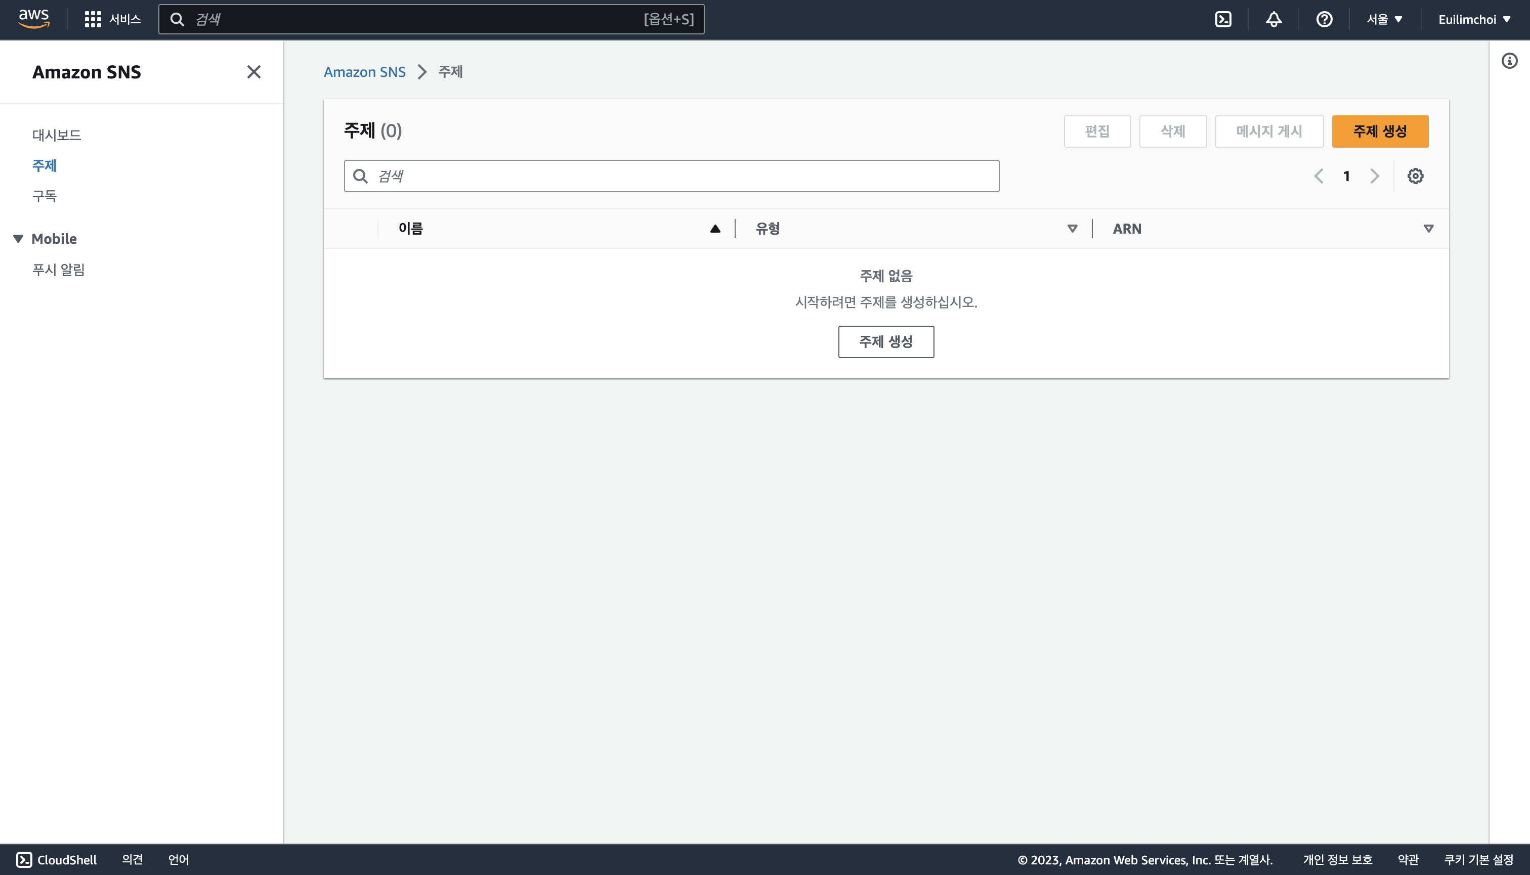Click the 편집 button
This screenshot has height=875, width=1530.
[1097, 131]
